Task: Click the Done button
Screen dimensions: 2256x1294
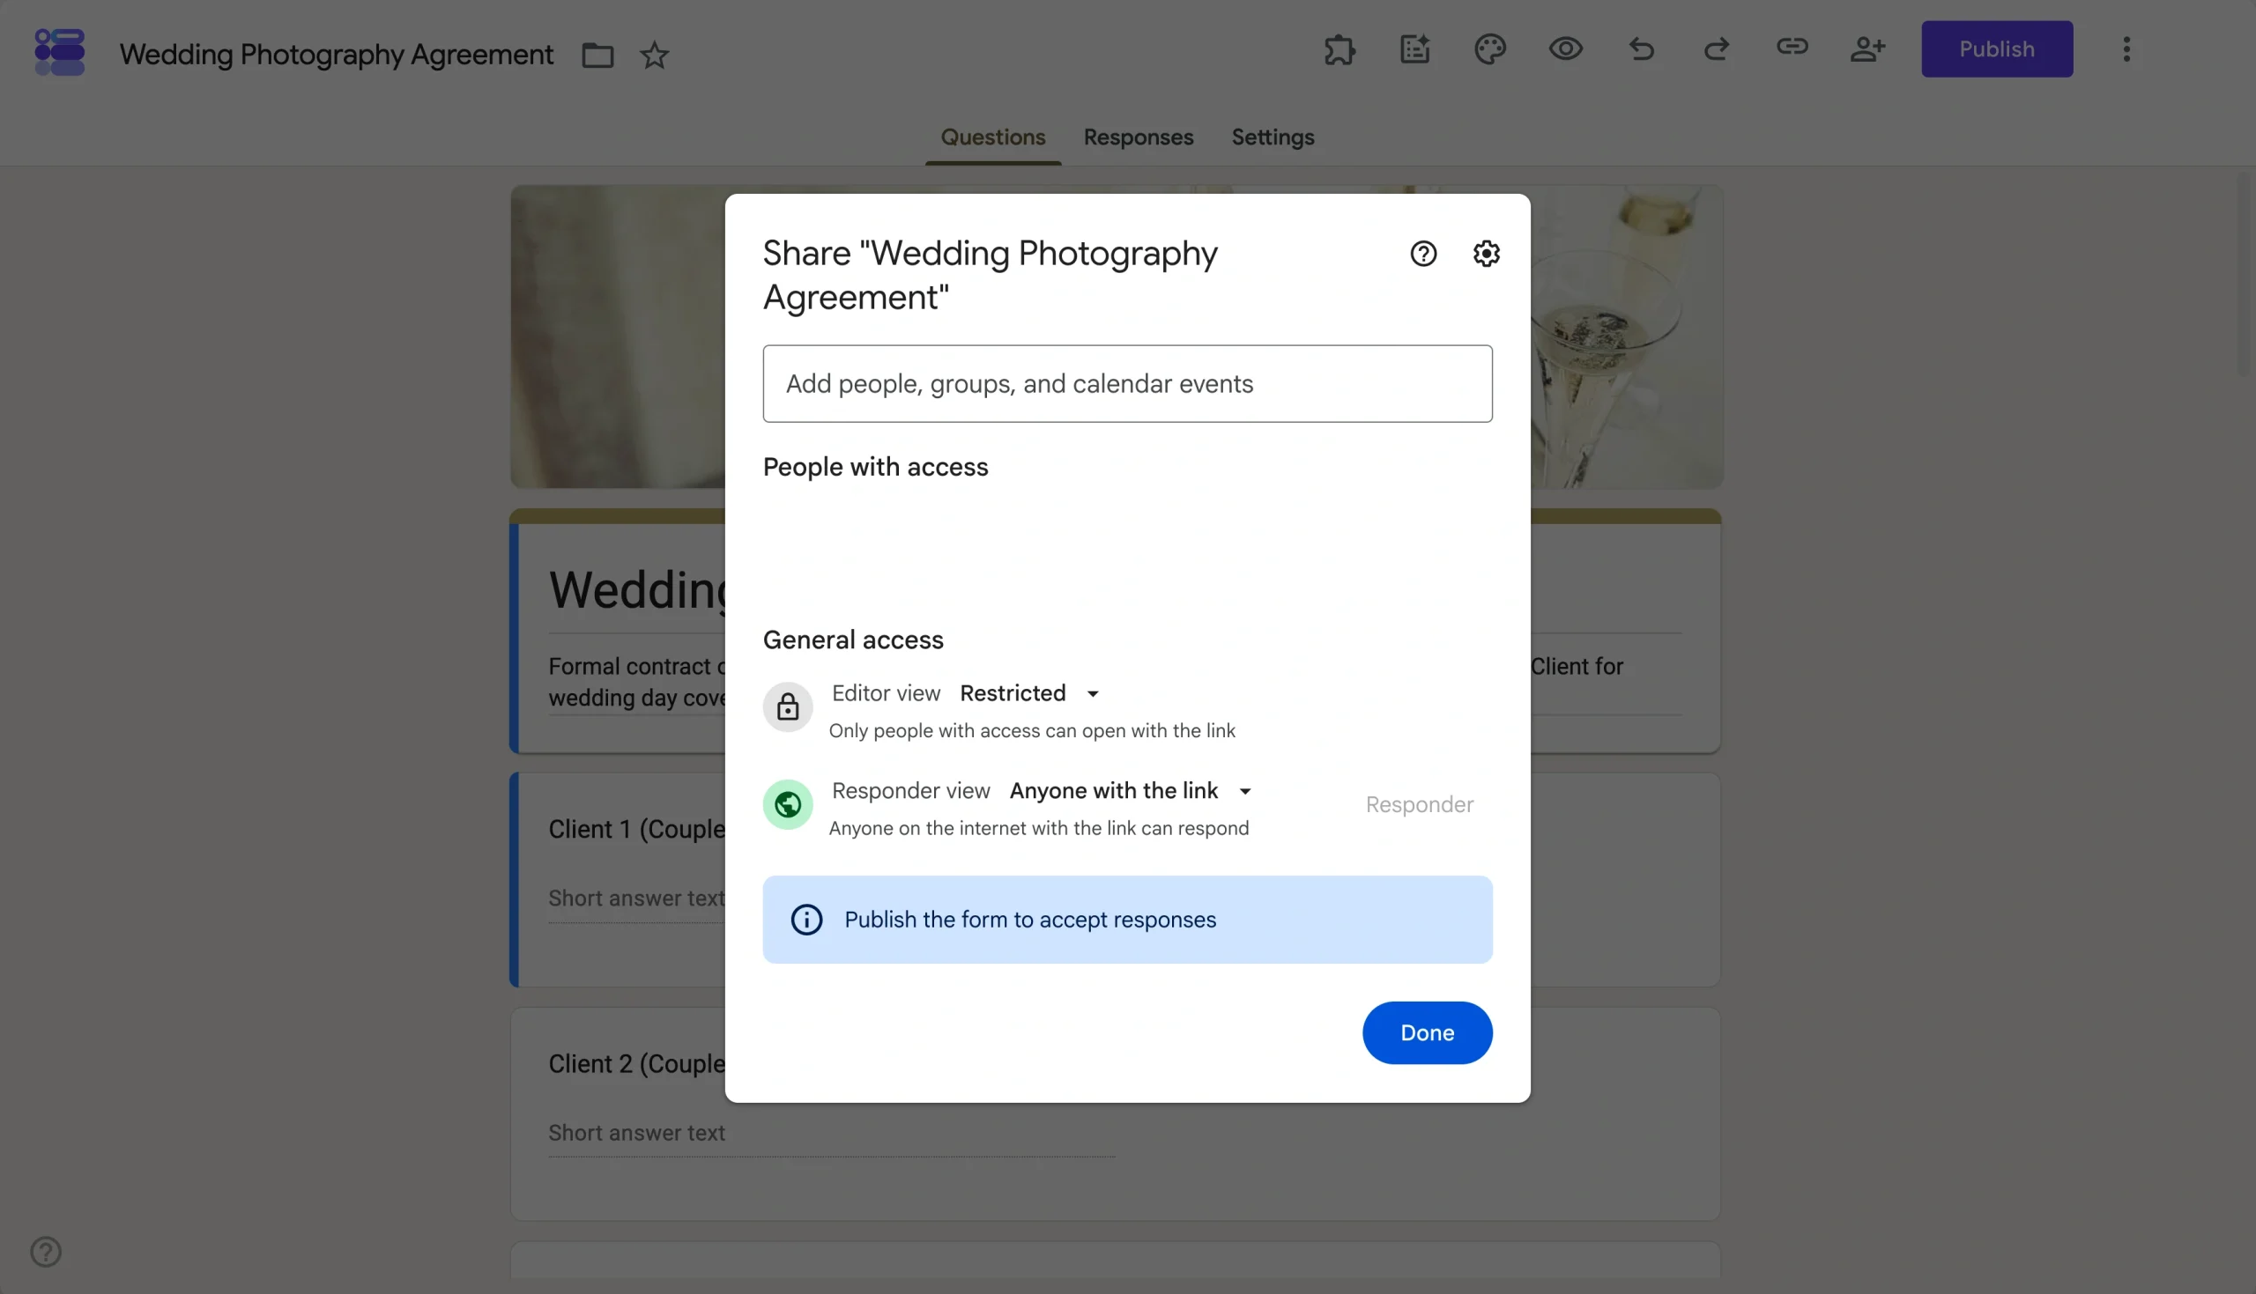Action: pos(1427,1032)
